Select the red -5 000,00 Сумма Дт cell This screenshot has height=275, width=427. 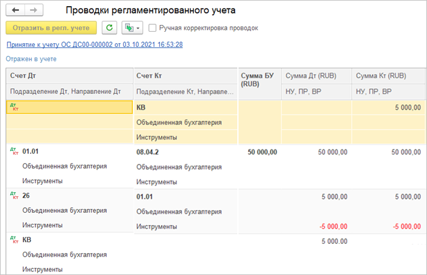click(332, 226)
